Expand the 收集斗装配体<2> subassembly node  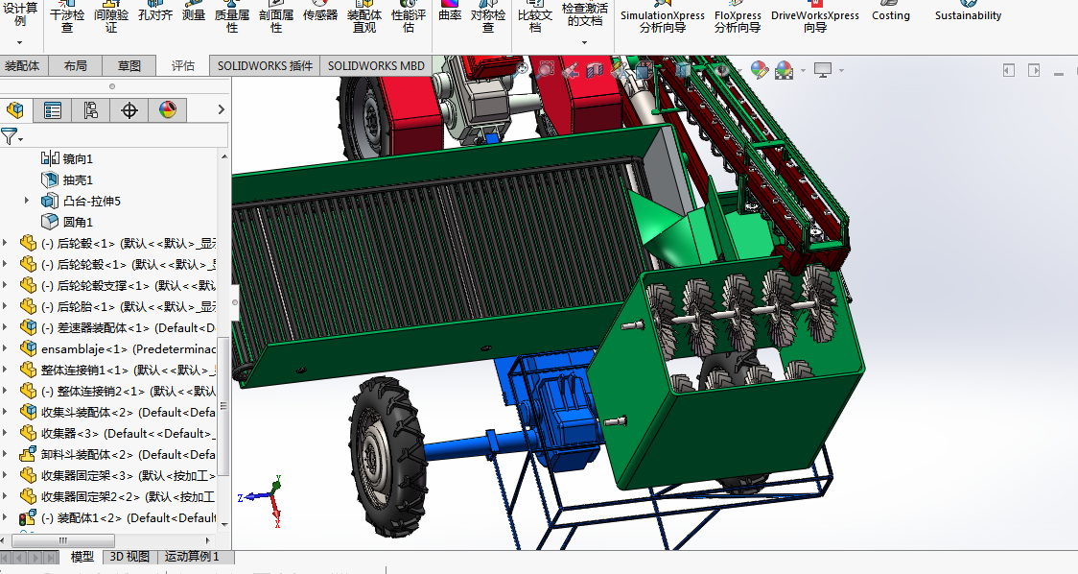(6, 412)
